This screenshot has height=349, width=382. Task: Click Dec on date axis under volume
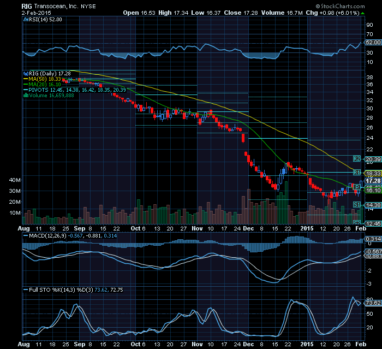pos(248,228)
